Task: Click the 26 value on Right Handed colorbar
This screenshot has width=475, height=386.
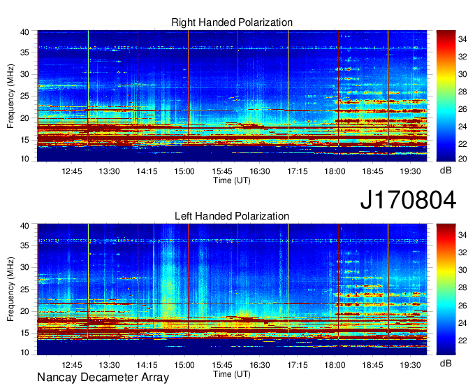Action: click(x=462, y=109)
